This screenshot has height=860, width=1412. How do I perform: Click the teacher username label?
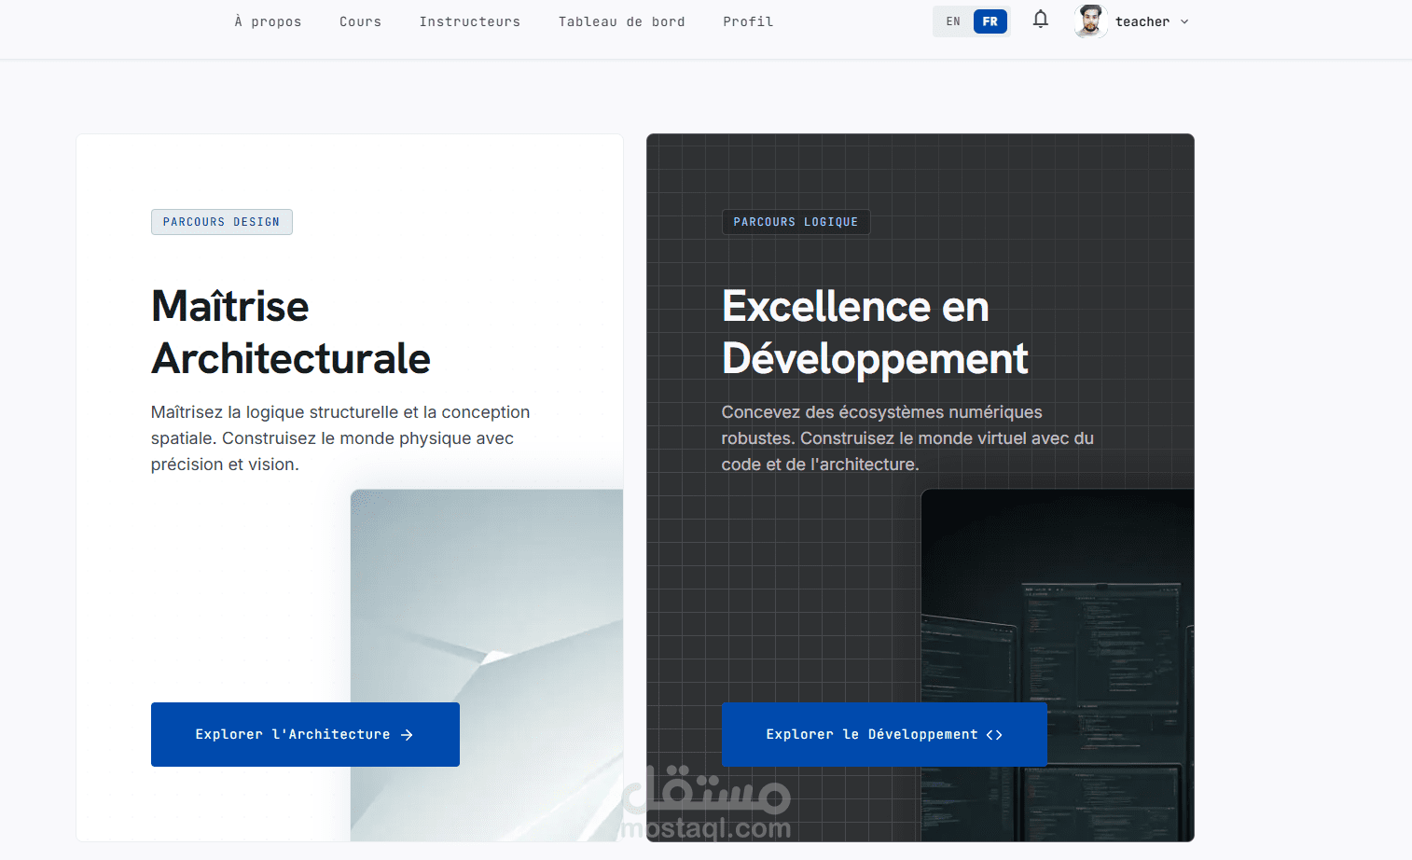pos(1142,21)
